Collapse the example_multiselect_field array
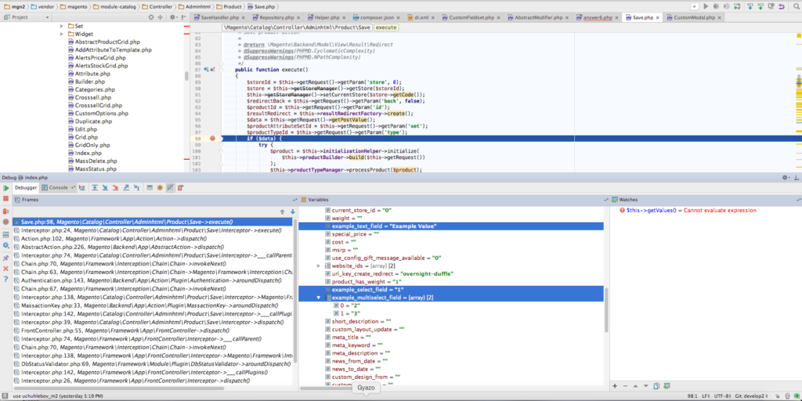Screen dimensions: 802x401 (318, 298)
